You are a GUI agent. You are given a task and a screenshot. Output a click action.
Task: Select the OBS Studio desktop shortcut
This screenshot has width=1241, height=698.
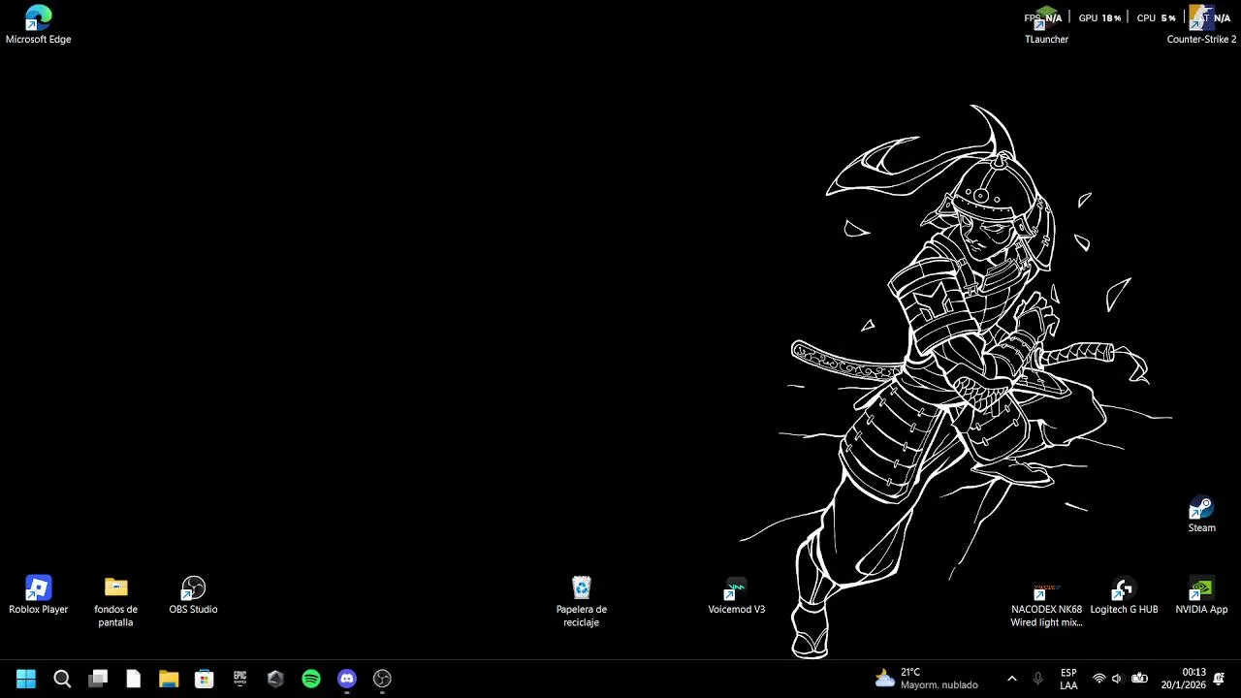(x=193, y=595)
